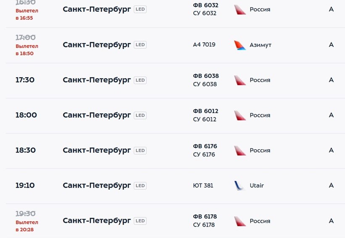Click the Utair airline tail logo
Image resolution: width=345 pixels, height=238 pixels.
pyautogui.click(x=240, y=186)
